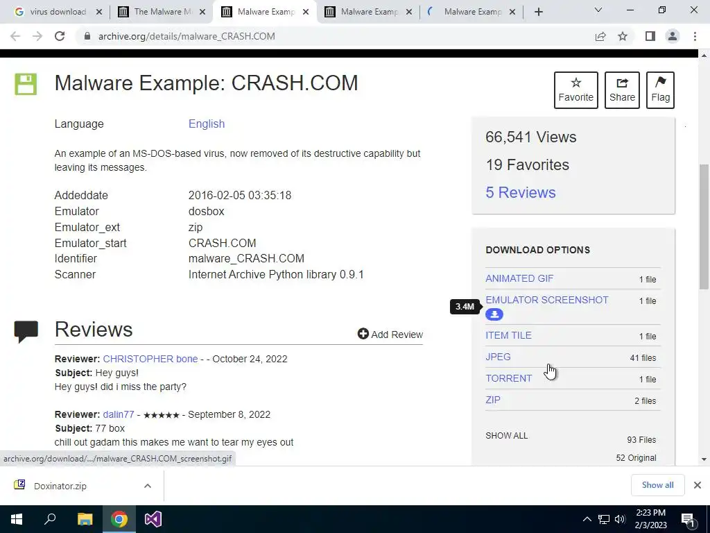Screen dimensions: 710x533
Task: Open the downloaded Doxinator.zip file
Action: tap(60, 486)
